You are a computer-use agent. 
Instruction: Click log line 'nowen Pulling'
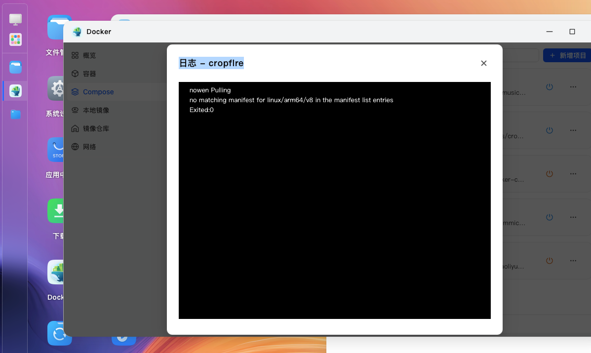(x=210, y=90)
